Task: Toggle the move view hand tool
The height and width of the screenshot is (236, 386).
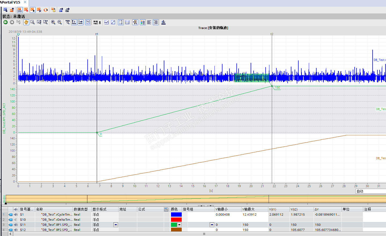Action: 26,22
